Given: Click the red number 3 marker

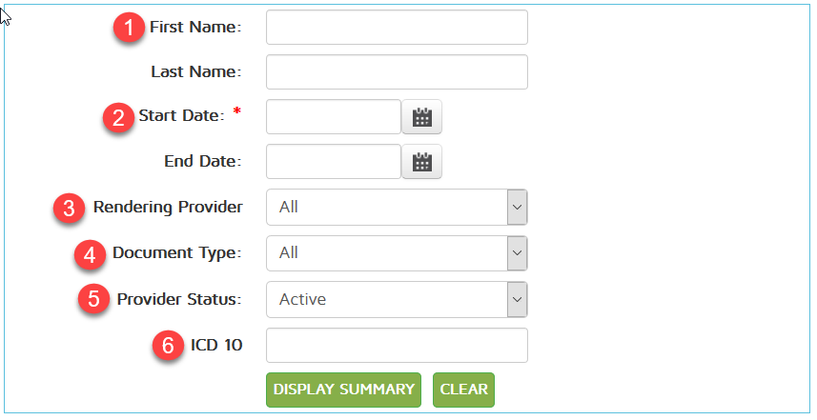Looking at the screenshot, I should point(71,208).
